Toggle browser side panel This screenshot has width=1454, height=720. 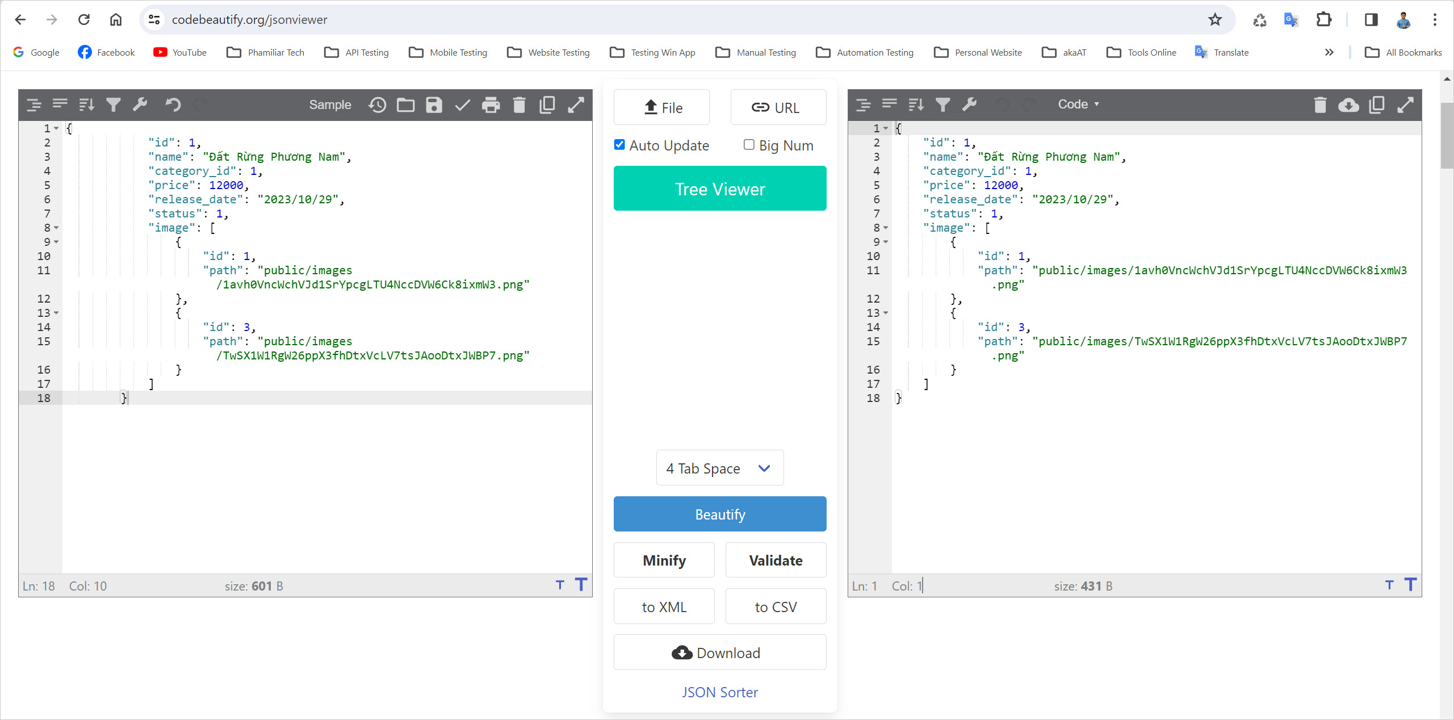click(x=1372, y=20)
